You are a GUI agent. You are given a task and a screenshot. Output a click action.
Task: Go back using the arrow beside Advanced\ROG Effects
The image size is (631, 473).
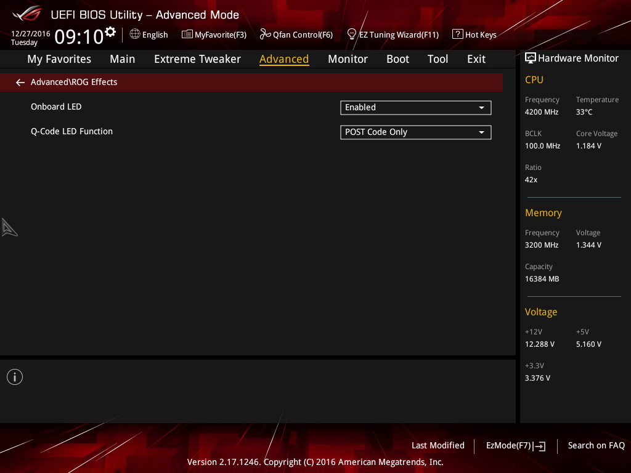click(20, 83)
